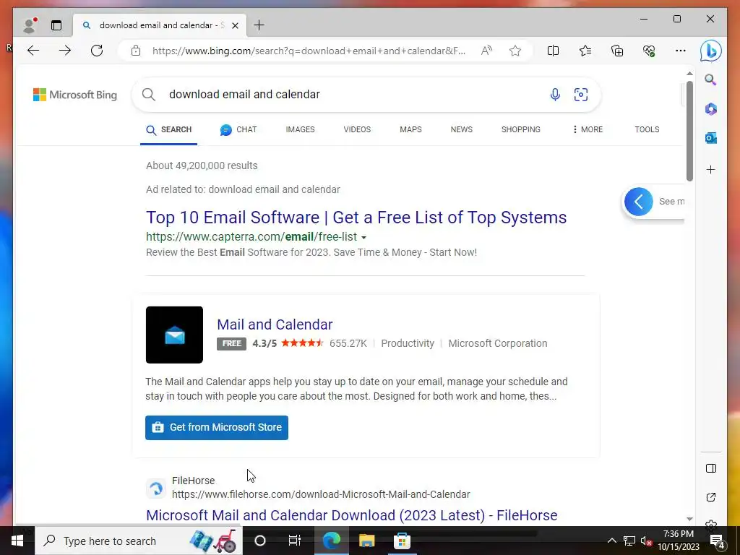The width and height of the screenshot is (740, 555).
Task: Add this page to favorites star
Action: (515, 51)
